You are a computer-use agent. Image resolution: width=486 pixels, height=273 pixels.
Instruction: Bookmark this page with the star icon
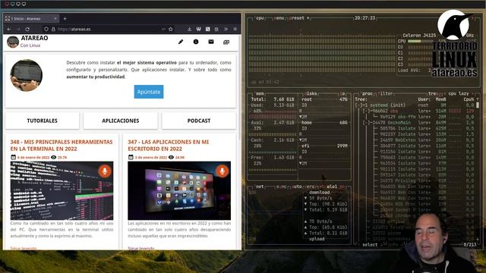coord(170,29)
